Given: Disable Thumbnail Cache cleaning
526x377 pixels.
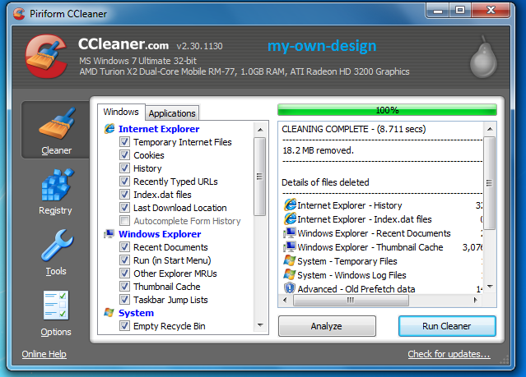Looking at the screenshot, I should [x=124, y=287].
